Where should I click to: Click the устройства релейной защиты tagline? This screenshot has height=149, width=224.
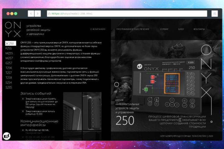[x=38, y=30]
